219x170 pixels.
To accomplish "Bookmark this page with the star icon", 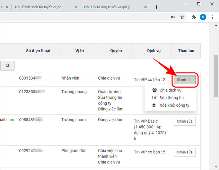I will [x=182, y=17].
